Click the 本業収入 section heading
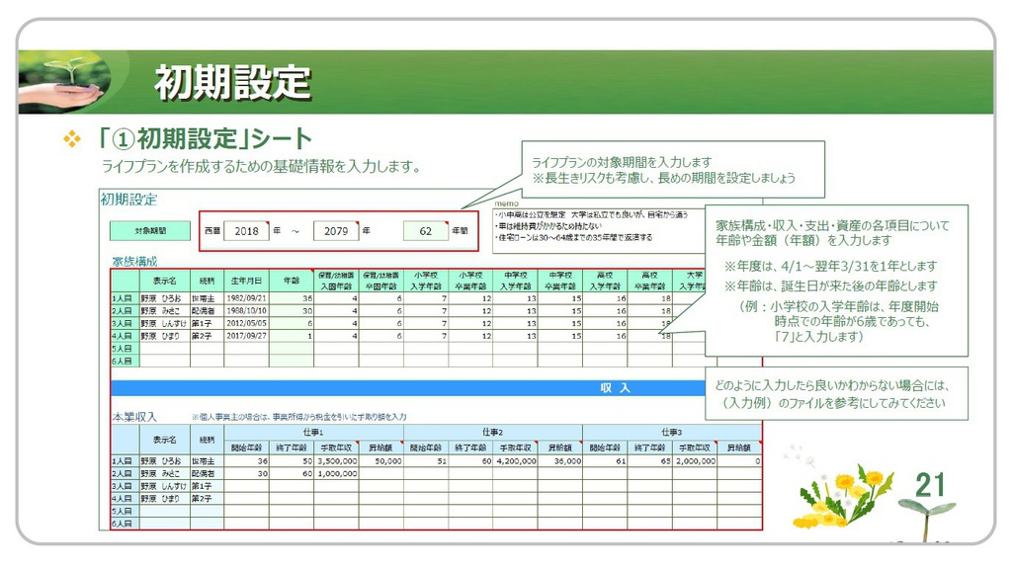1012x569 pixels. point(134,417)
